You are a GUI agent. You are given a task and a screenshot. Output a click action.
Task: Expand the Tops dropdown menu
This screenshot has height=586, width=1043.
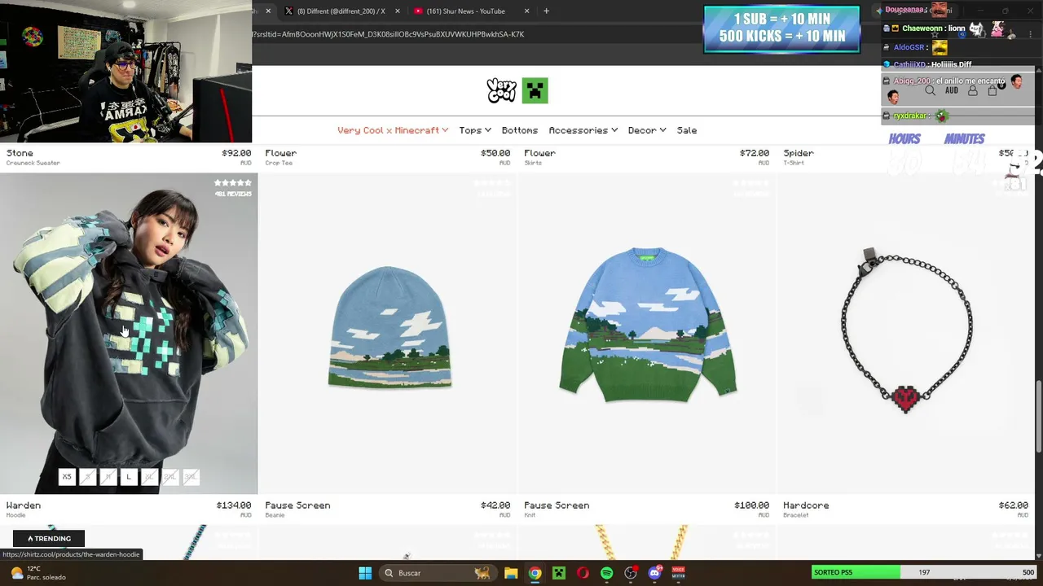[x=475, y=130]
